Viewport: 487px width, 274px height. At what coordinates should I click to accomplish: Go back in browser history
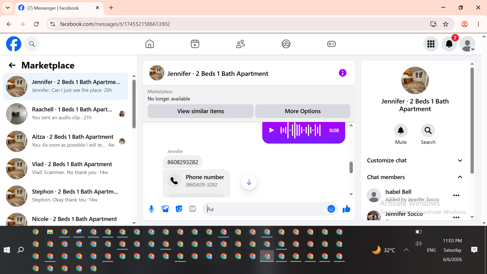coord(9,24)
